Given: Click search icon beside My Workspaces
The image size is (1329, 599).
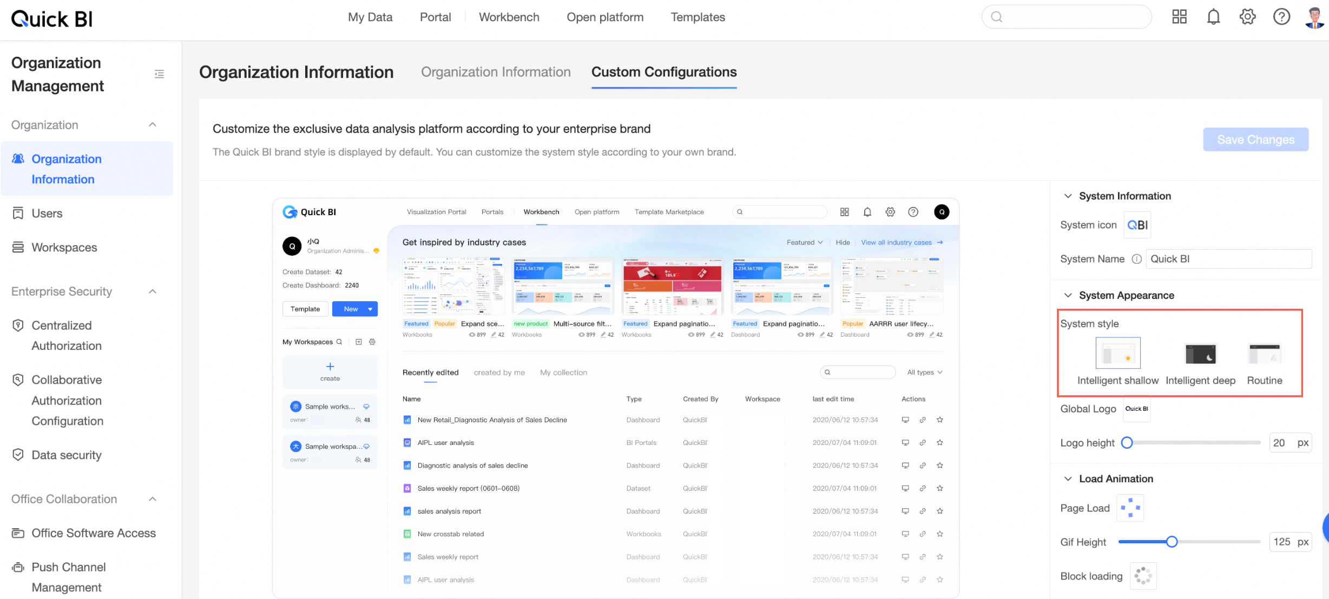Looking at the screenshot, I should 339,342.
